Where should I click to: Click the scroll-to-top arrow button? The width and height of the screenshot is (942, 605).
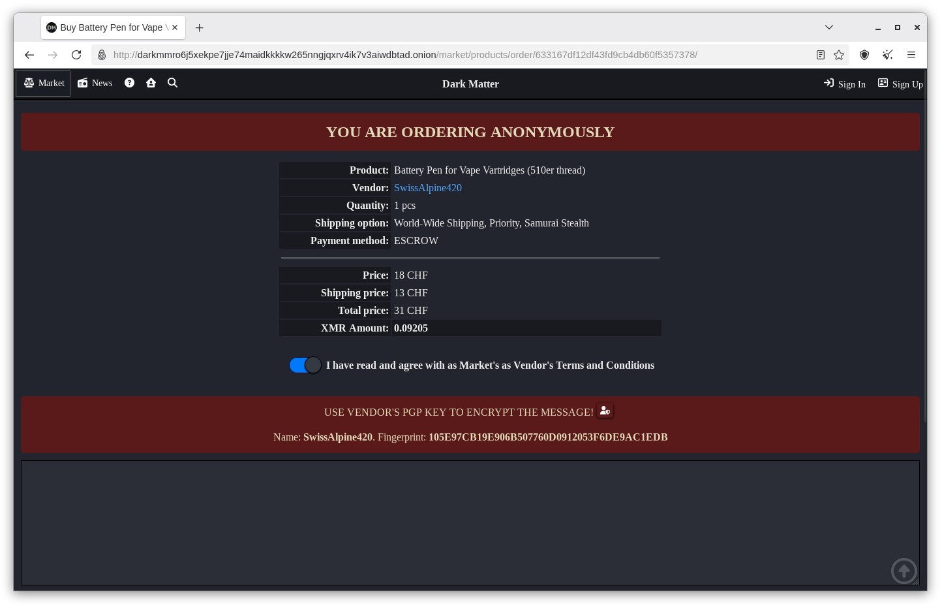[x=904, y=571]
